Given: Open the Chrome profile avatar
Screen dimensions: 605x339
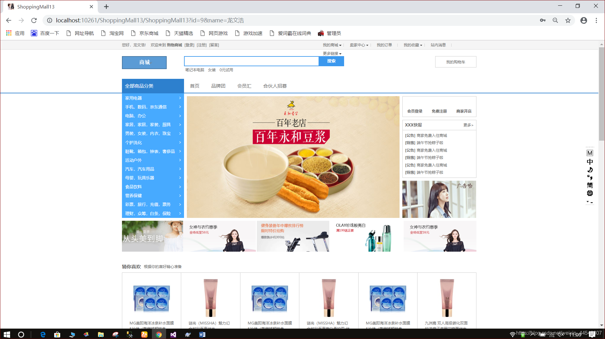Looking at the screenshot, I should [584, 20].
